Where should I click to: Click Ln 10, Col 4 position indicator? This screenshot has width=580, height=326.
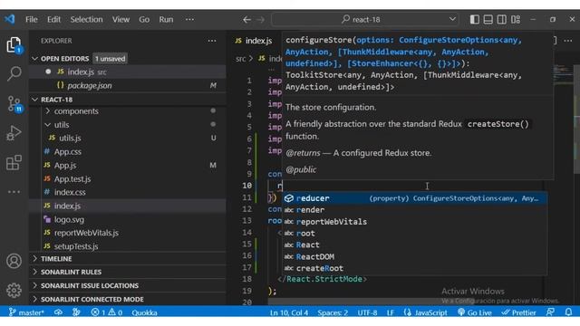[x=289, y=312]
